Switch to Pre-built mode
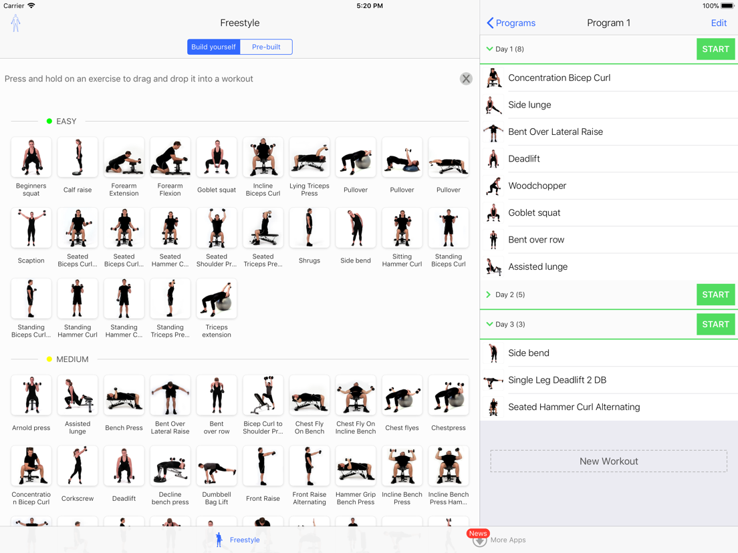The height and width of the screenshot is (553, 738). (x=267, y=47)
